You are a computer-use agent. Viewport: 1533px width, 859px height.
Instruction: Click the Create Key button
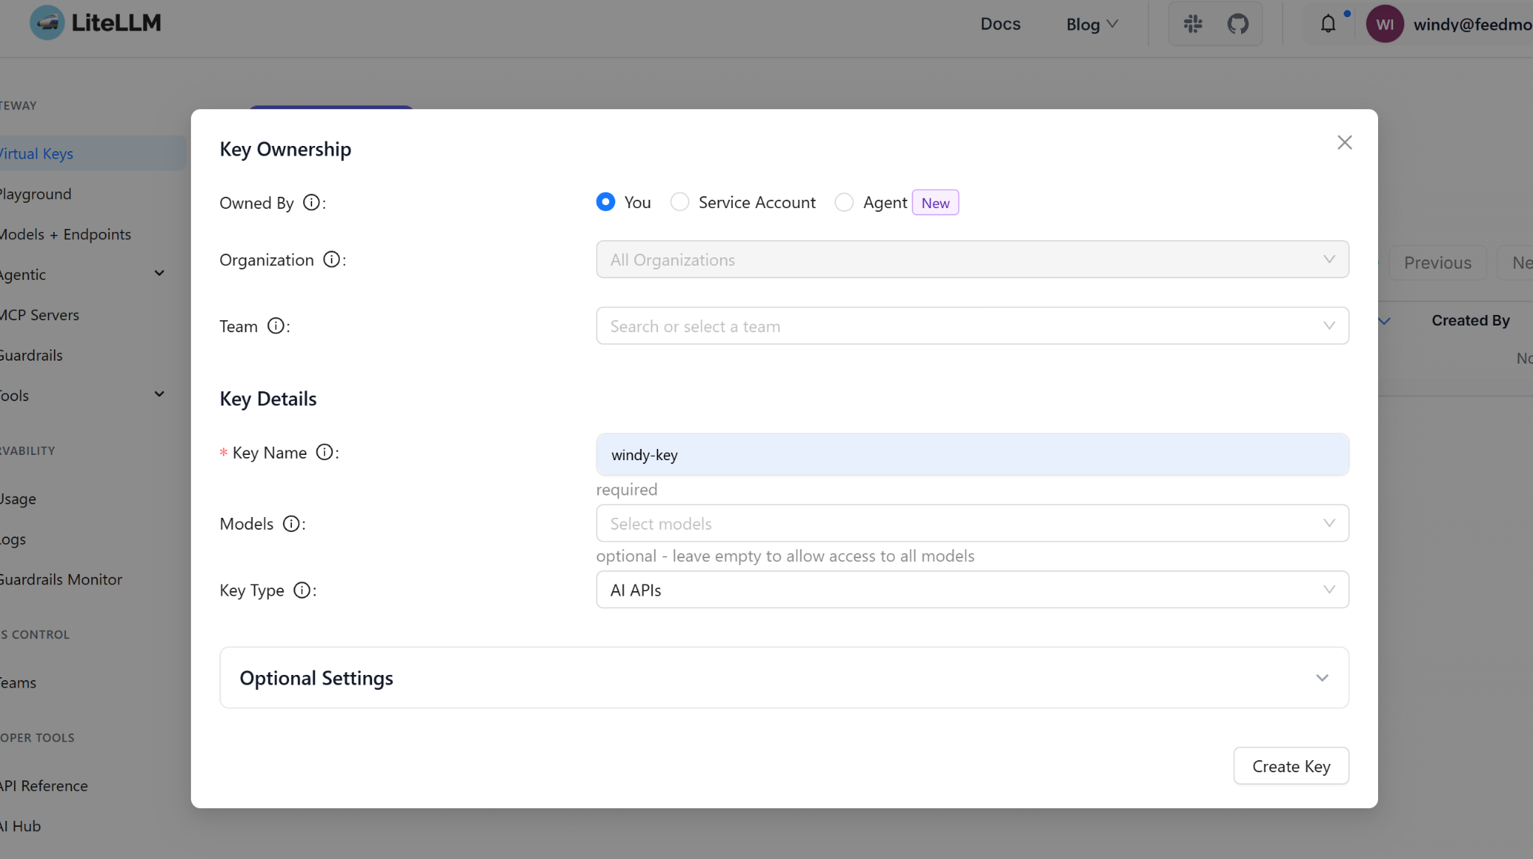(1291, 766)
